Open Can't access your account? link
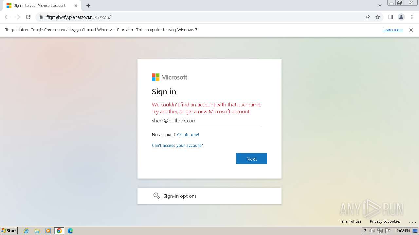Screen dimensions: 419x235 coord(177,145)
